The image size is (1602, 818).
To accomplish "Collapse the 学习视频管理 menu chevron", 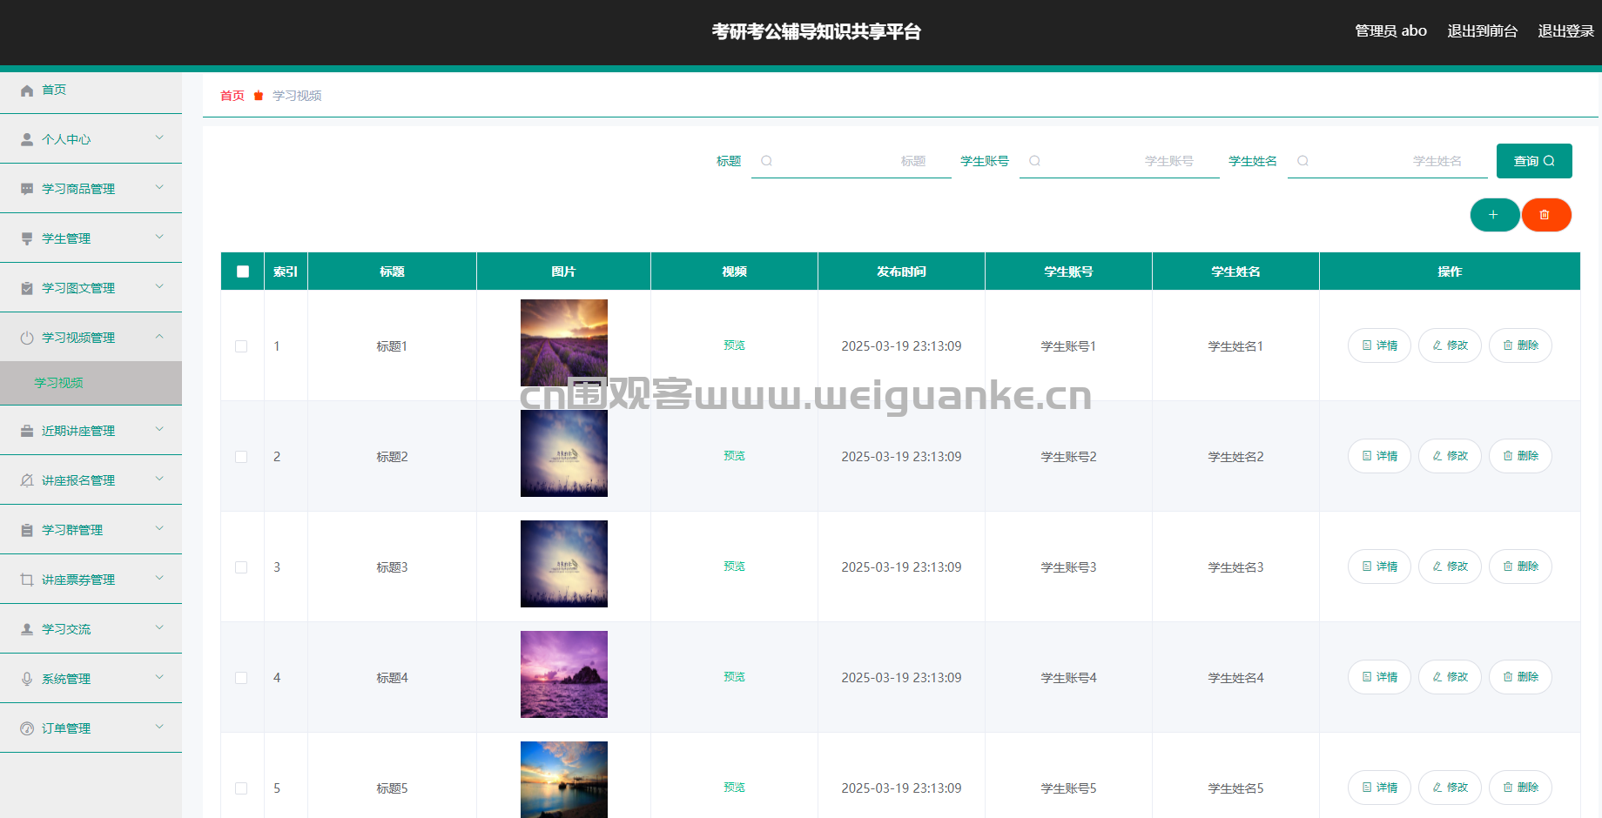I will [x=159, y=337].
